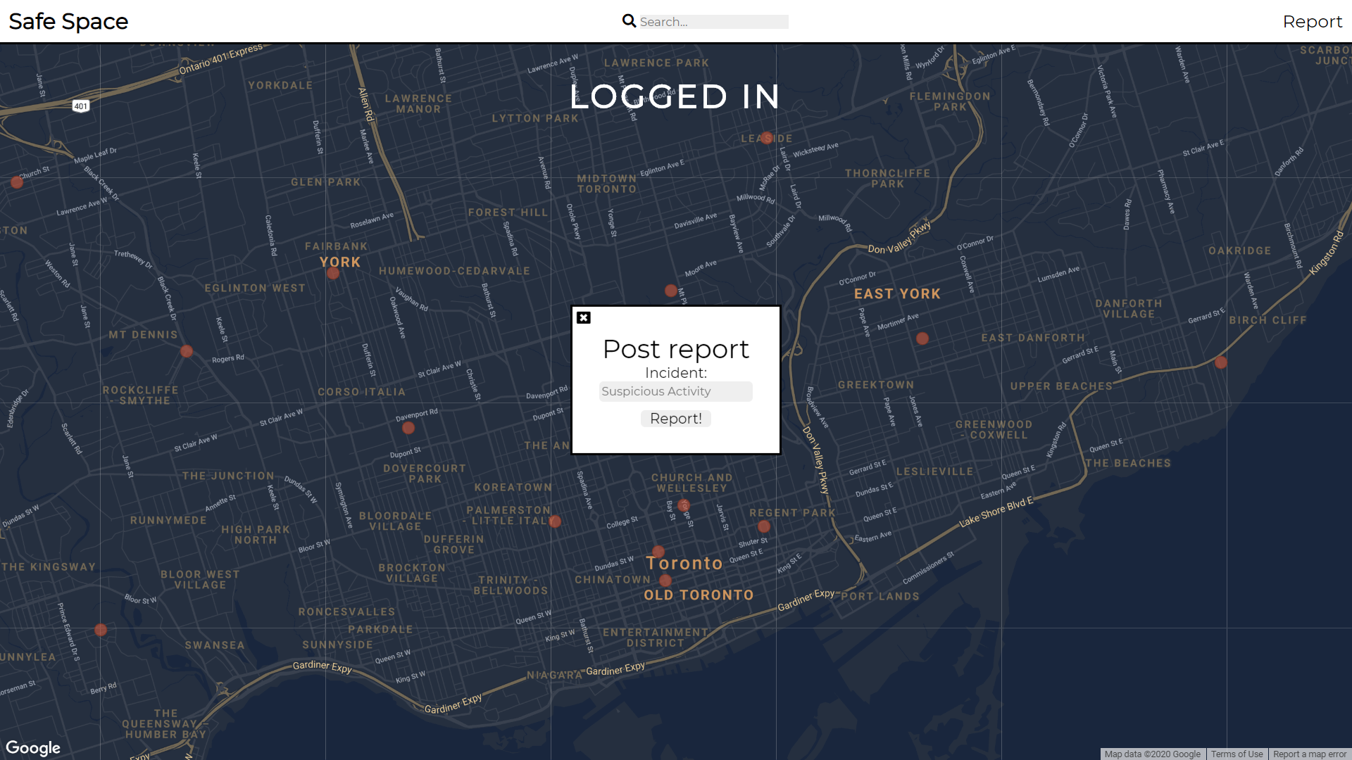This screenshot has width=1352, height=760.
Task: Open the Report menu item
Action: 1312,21
